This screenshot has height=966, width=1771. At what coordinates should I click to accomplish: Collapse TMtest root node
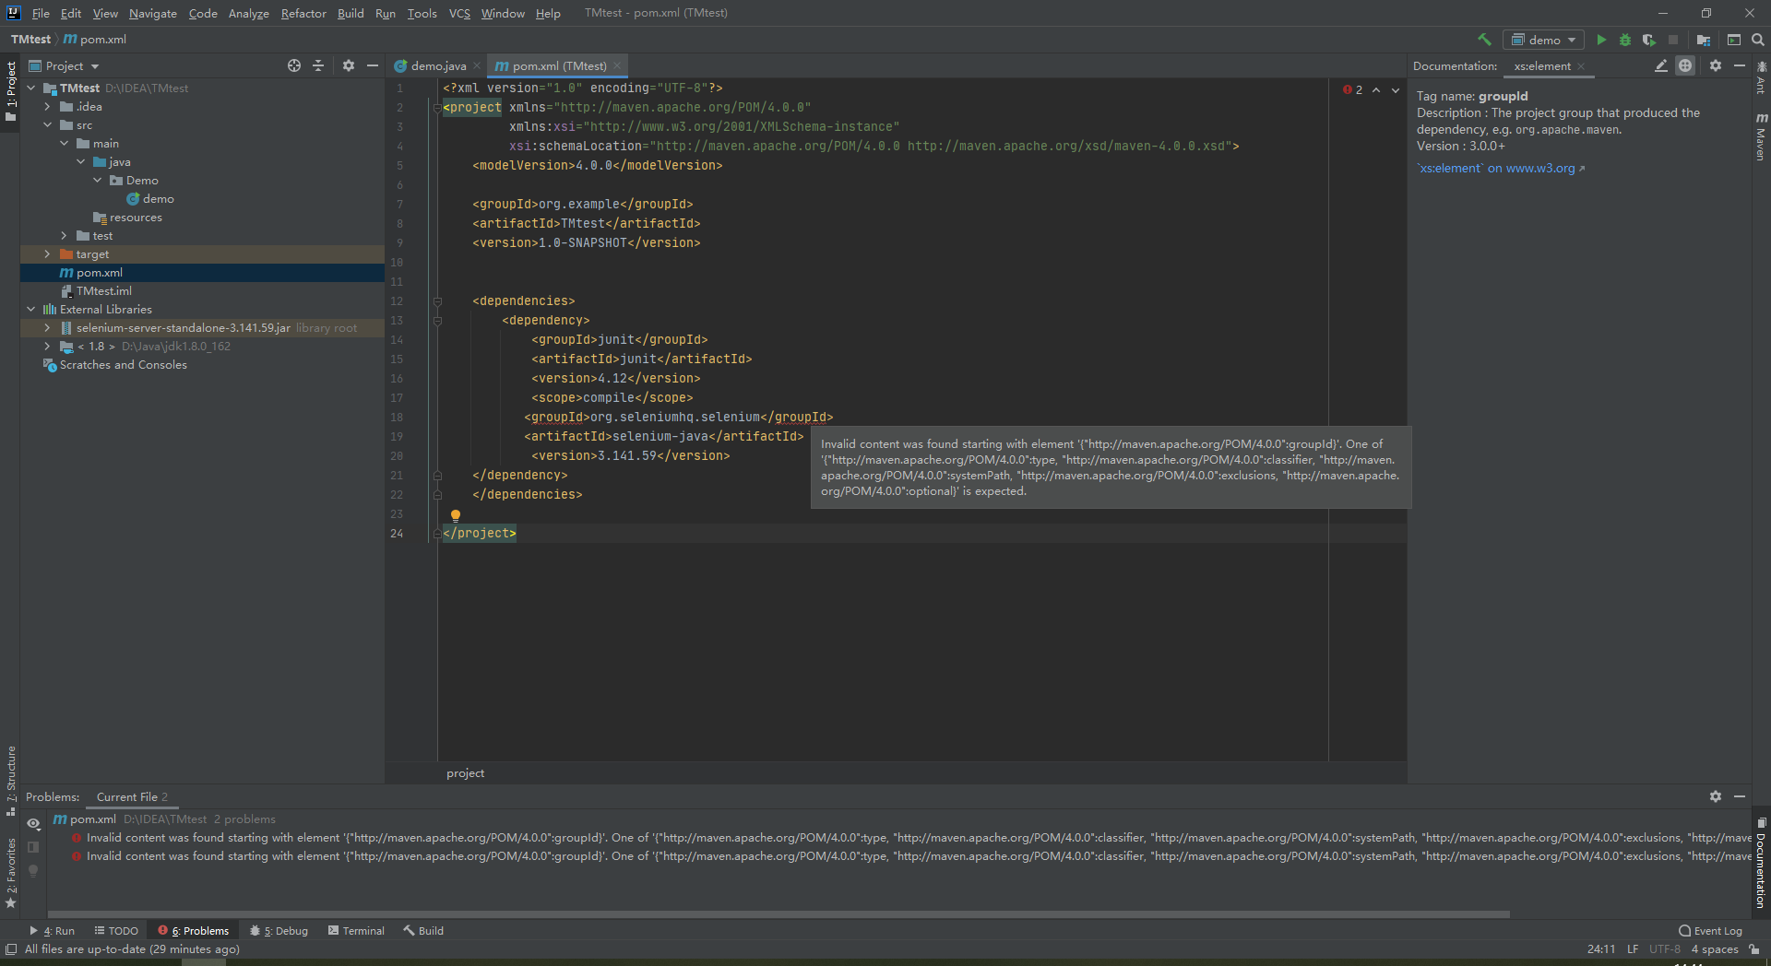click(x=30, y=88)
